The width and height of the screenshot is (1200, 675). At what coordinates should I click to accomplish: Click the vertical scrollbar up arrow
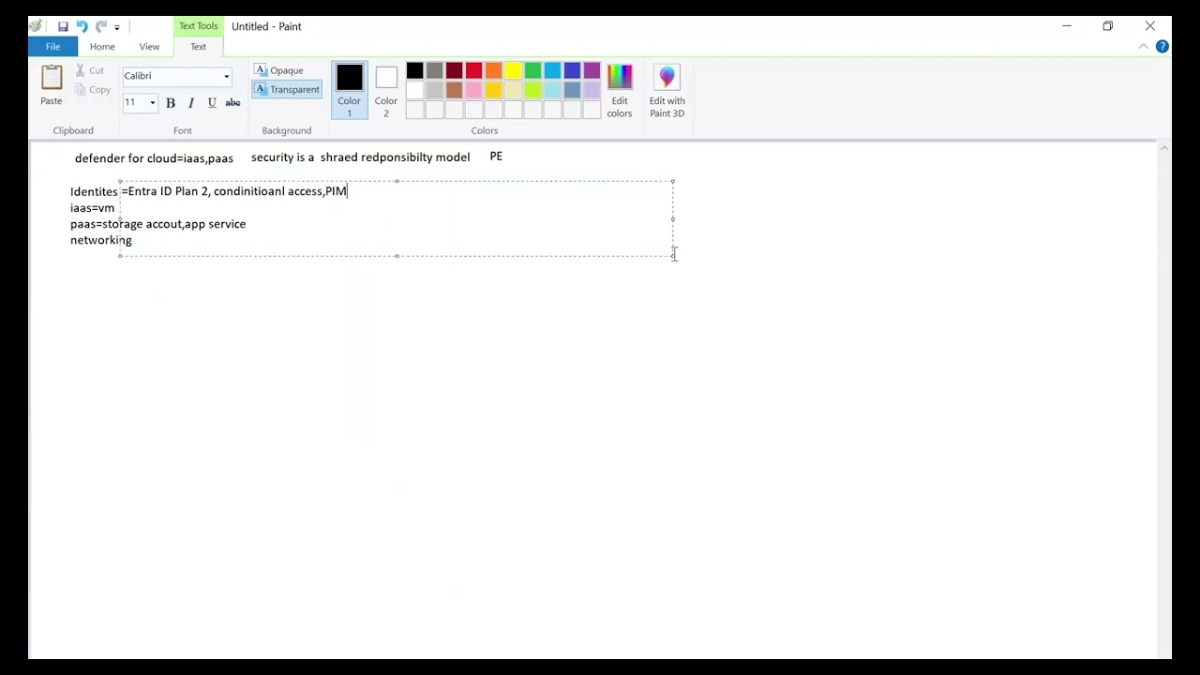[x=1164, y=148]
